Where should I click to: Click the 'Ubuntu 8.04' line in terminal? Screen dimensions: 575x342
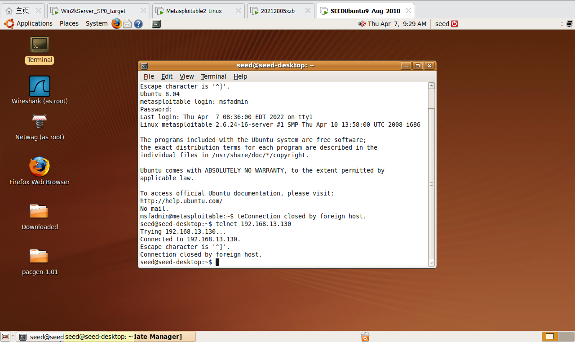(x=160, y=94)
